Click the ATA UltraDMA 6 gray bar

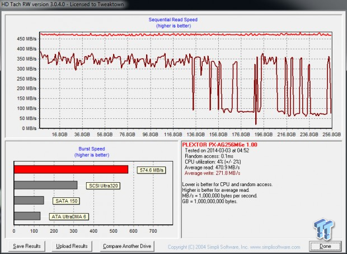click(x=27, y=216)
